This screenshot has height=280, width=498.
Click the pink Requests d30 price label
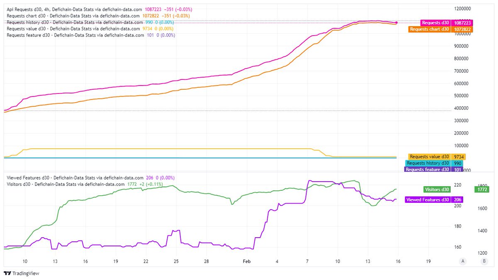(435, 23)
